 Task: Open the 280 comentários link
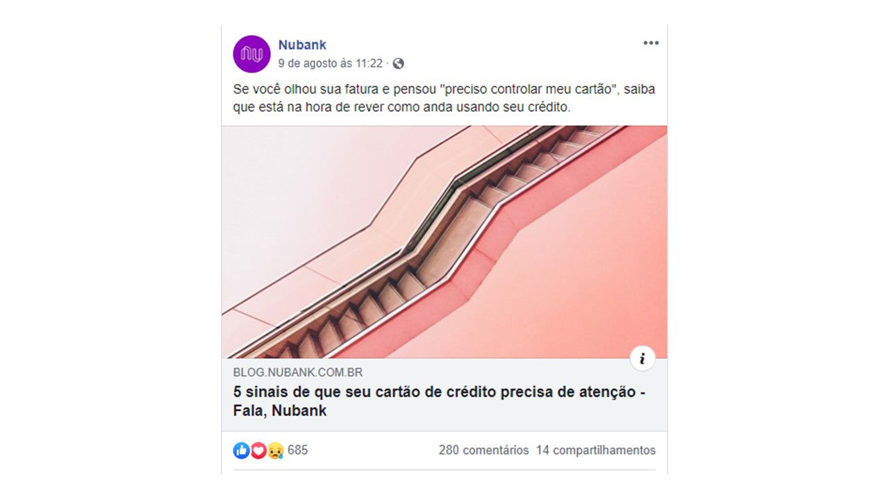pos(483,450)
